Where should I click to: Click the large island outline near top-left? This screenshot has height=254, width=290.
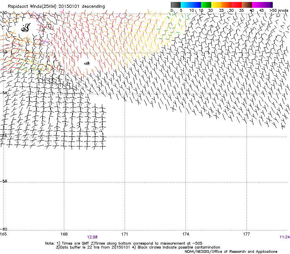tap(26, 27)
